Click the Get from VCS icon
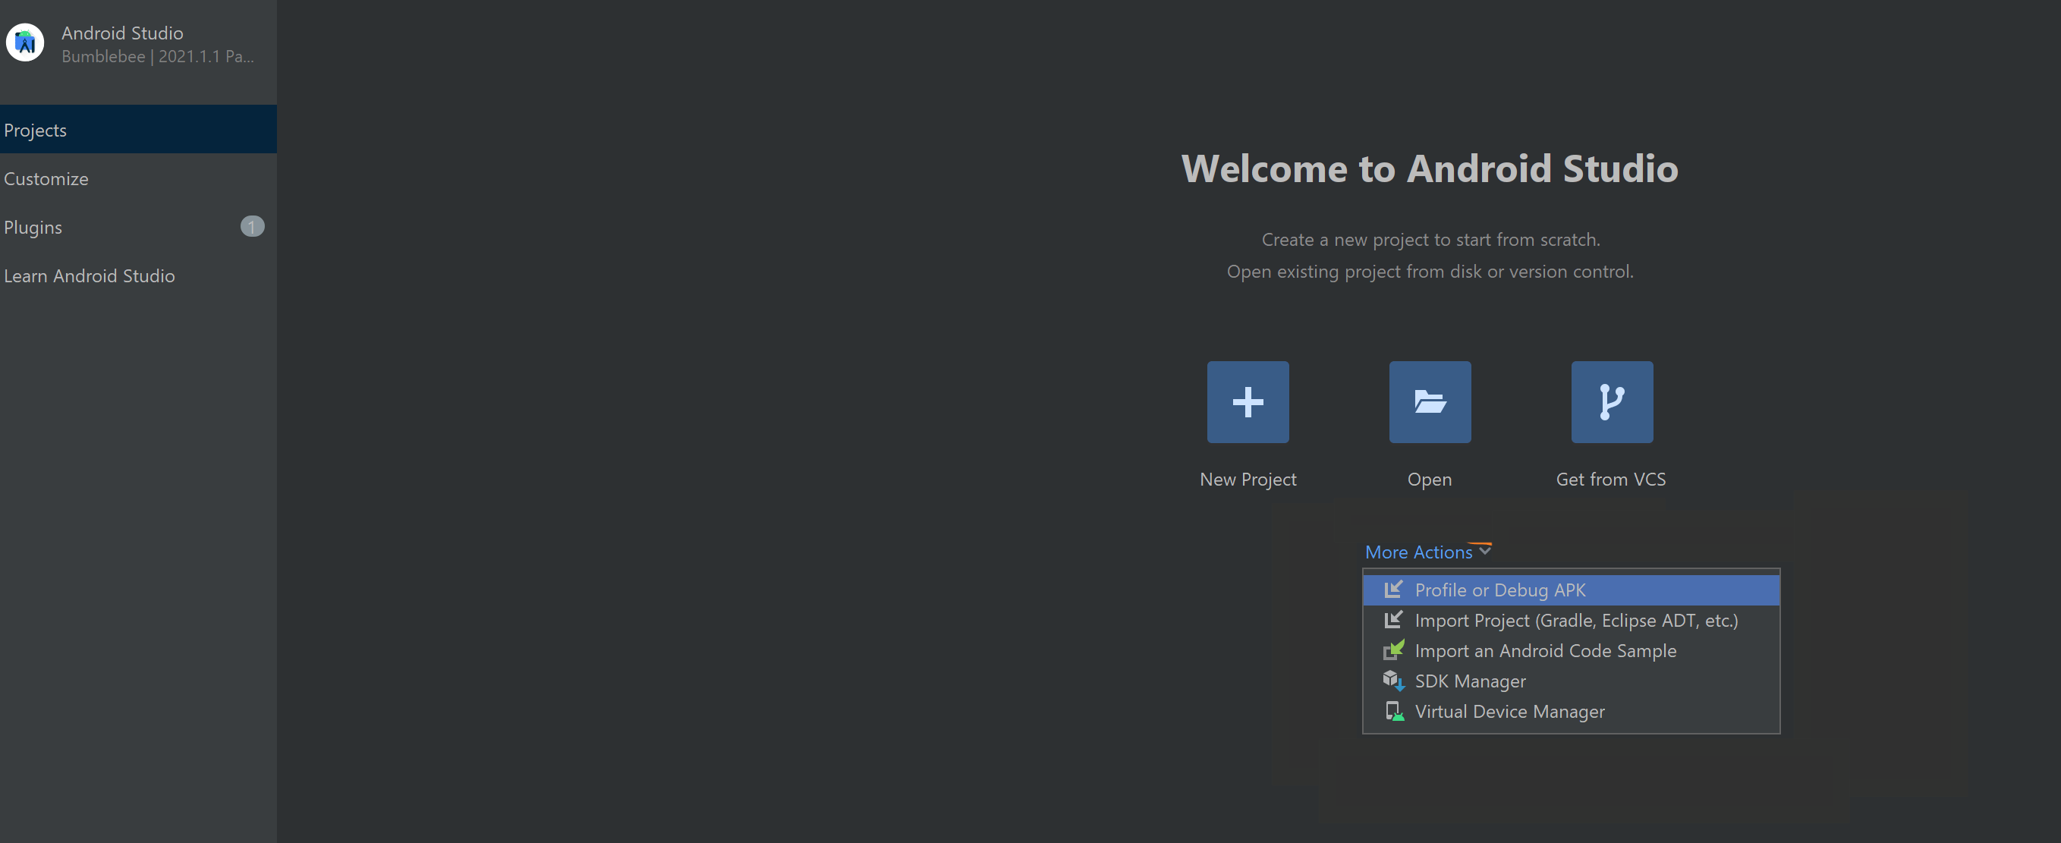Viewport: 2061px width, 843px height. pos(1610,401)
